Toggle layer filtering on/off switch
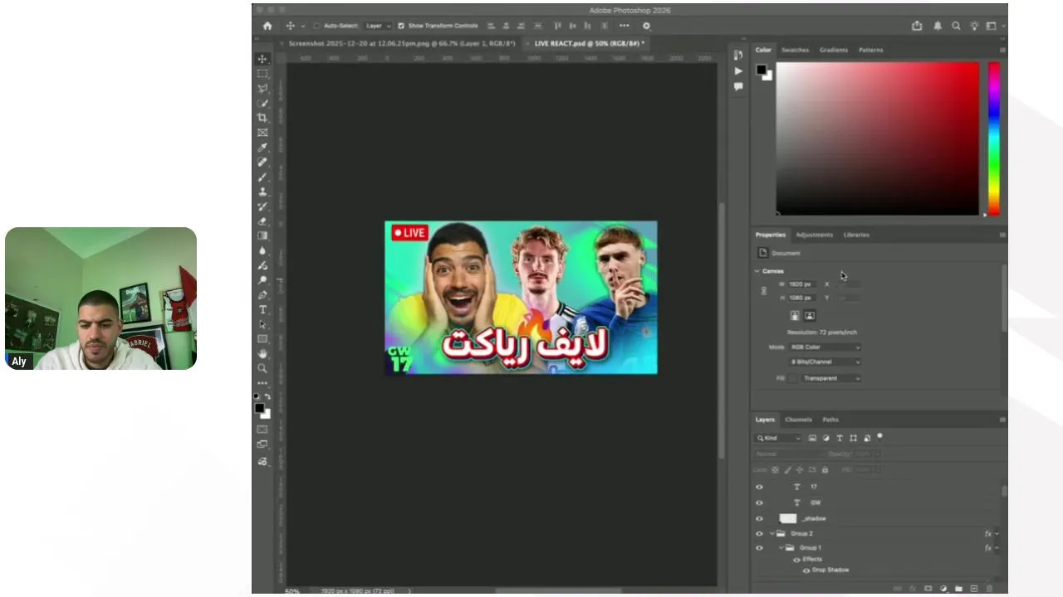1063x597 pixels. coord(880,436)
